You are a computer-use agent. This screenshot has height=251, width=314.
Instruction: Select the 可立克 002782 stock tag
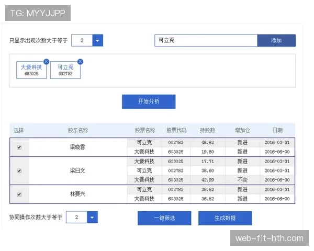[65, 70]
